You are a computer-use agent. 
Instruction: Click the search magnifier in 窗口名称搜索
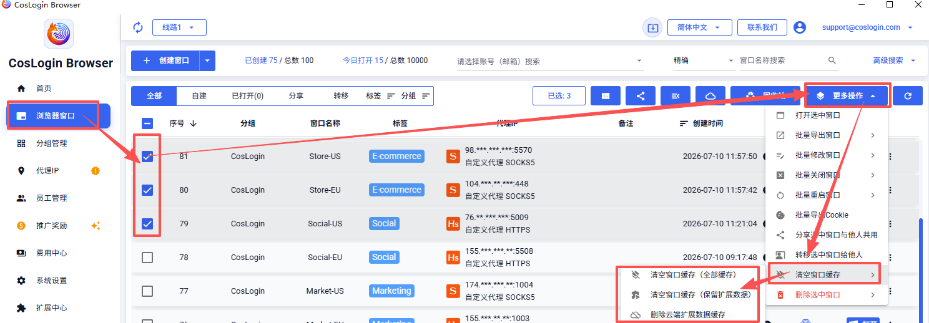pos(832,60)
